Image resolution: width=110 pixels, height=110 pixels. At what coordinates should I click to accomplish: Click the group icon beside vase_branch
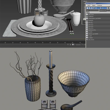click(x=87, y=40)
